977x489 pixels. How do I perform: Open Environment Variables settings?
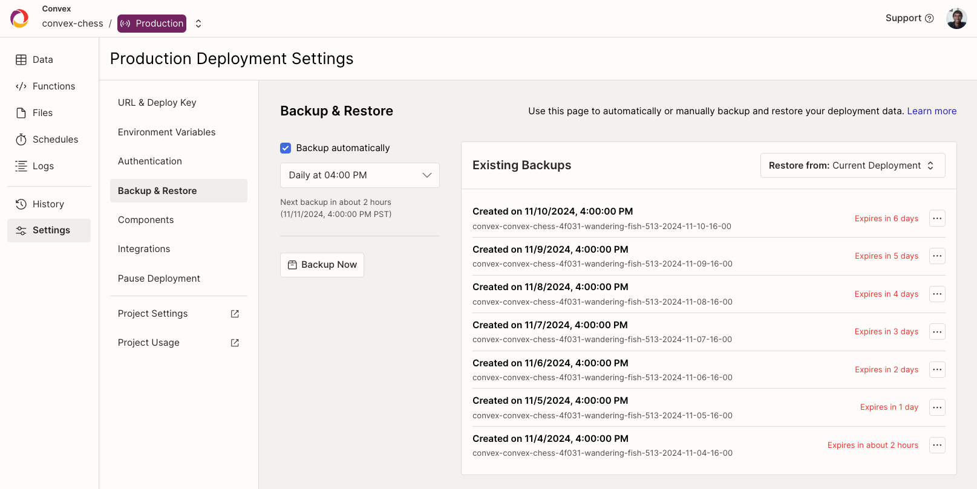[x=178, y=132]
